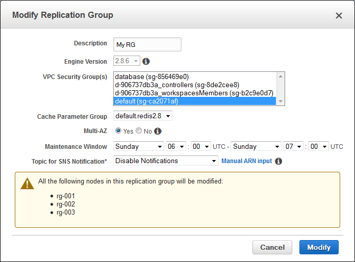Click the Engine Version info icon

tap(146, 62)
